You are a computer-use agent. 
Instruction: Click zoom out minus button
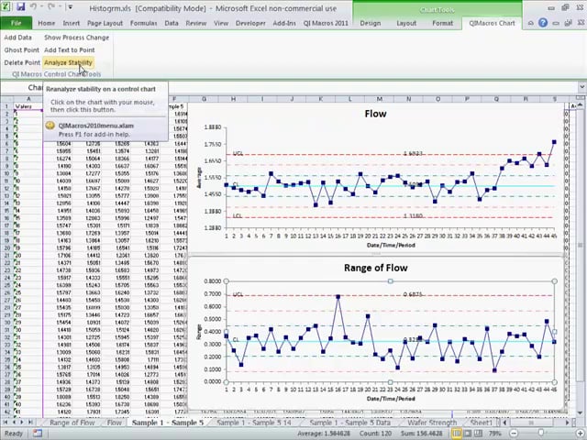pyautogui.click(x=515, y=434)
